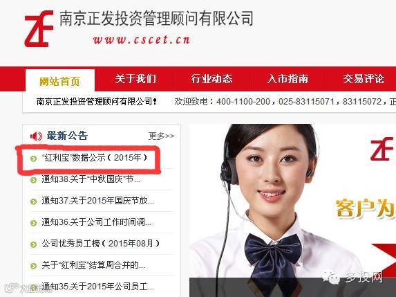Click green bullet beside 通知38 notice
396x297 pixels.
(33, 180)
